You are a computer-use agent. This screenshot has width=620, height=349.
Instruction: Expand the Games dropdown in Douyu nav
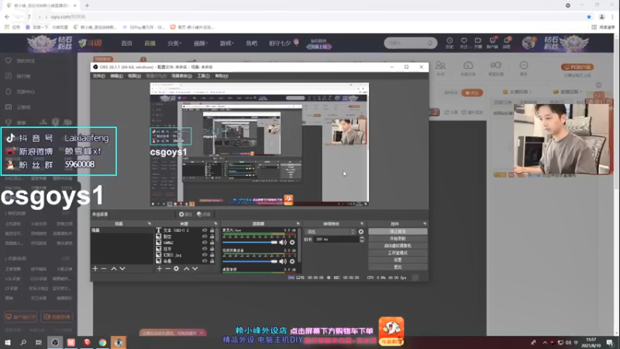click(x=226, y=43)
